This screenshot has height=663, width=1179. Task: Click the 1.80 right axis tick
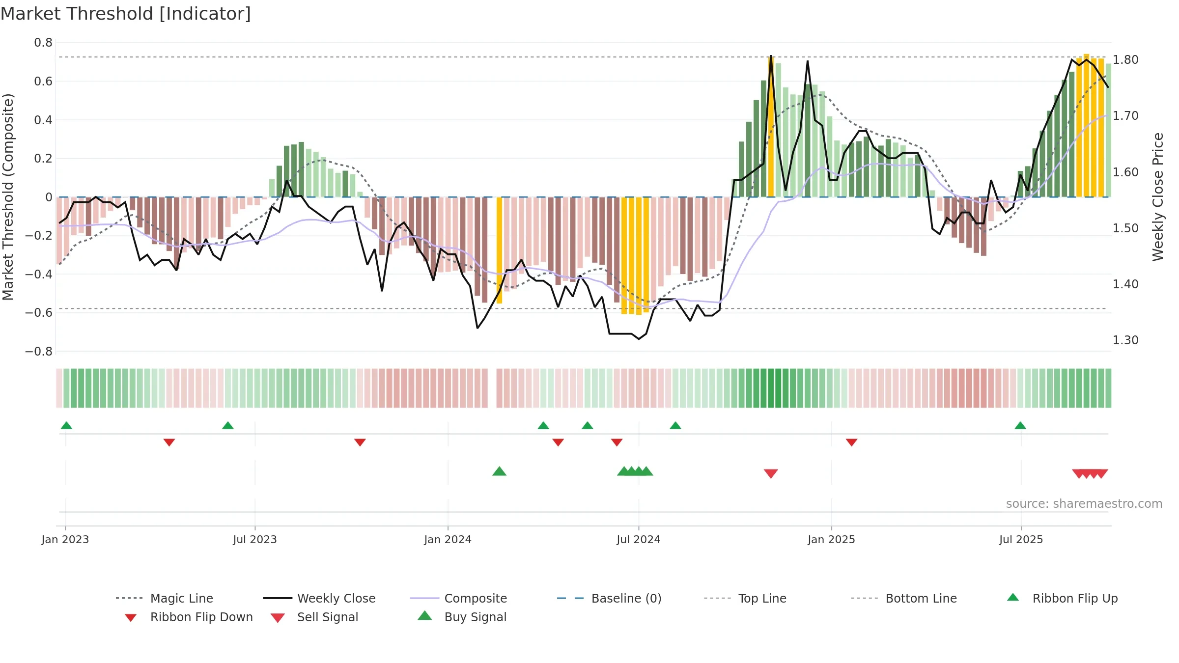[1125, 60]
